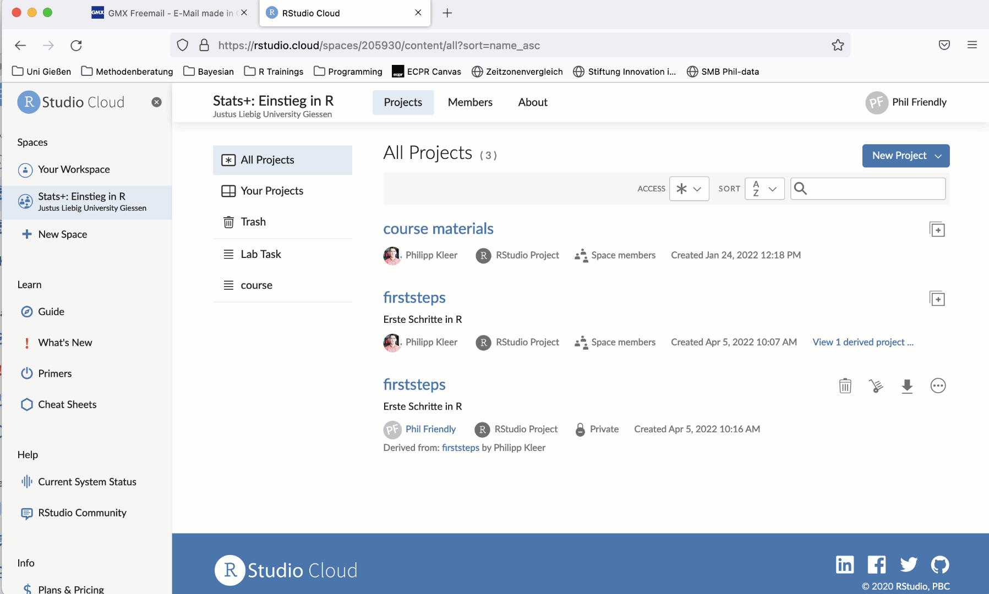
Task: Open the Guide under Learn
Action: click(x=43, y=312)
